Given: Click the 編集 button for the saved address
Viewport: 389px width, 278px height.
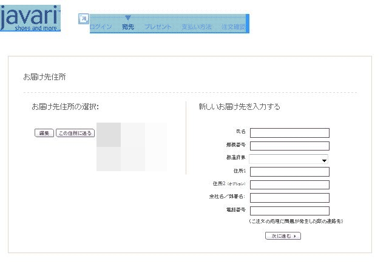Looking at the screenshot, I should (44, 133).
